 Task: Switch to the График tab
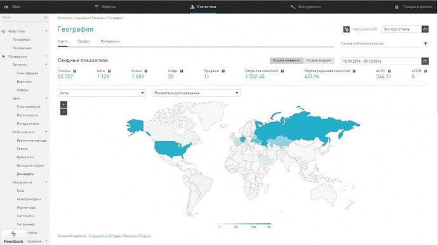tap(84, 41)
